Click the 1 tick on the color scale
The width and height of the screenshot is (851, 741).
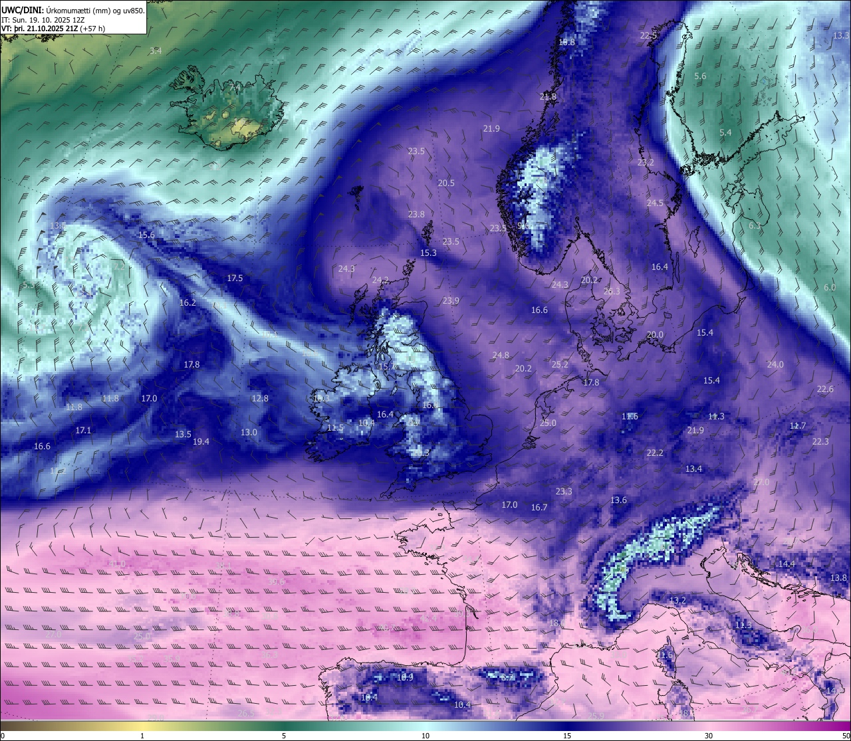tap(142, 736)
